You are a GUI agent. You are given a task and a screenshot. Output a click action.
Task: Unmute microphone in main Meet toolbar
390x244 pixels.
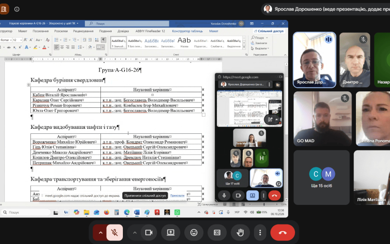[115, 233]
